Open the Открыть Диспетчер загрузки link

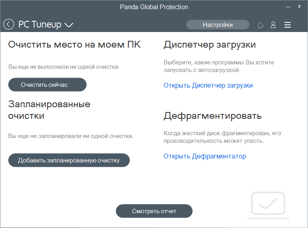(208, 86)
